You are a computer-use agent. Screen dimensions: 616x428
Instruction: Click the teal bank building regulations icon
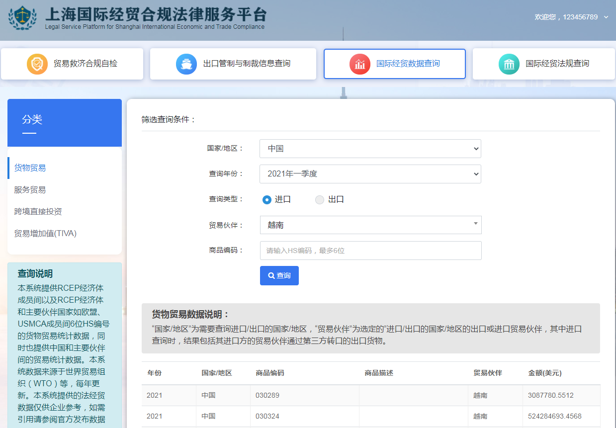point(509,64)
